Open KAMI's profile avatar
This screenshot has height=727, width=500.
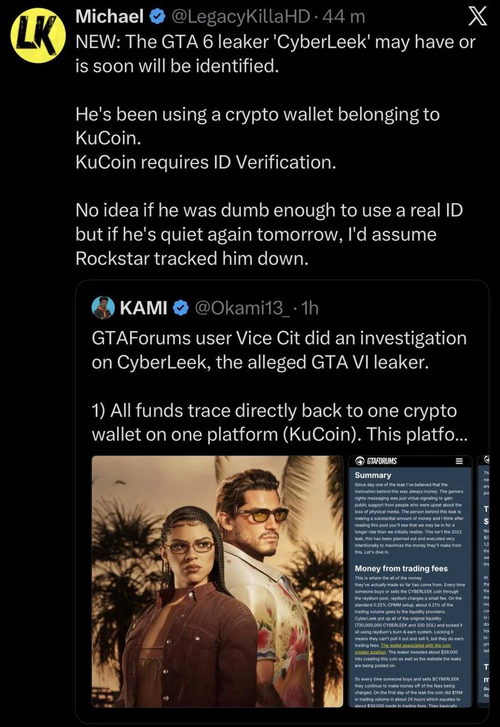[x=103, y=307]
